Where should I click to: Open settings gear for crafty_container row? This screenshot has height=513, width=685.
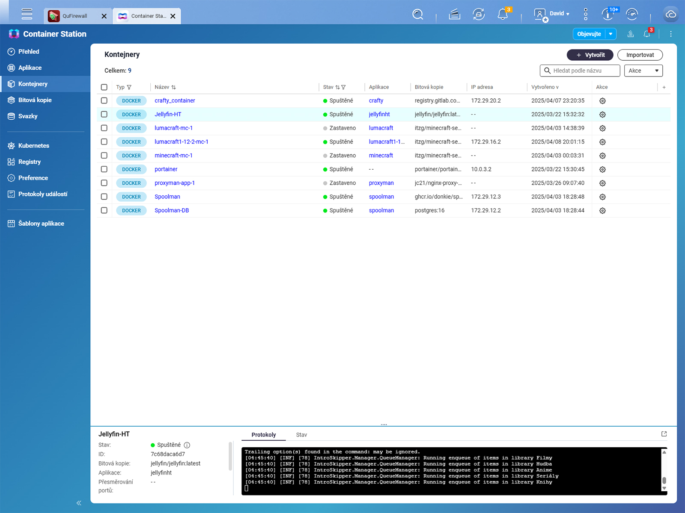click(602, 101)
